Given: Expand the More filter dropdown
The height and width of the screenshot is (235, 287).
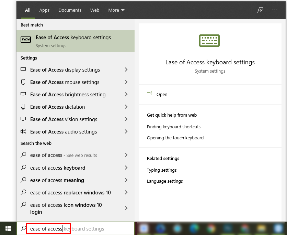Looking at the screenshot, I should click(x=116, y=10).
